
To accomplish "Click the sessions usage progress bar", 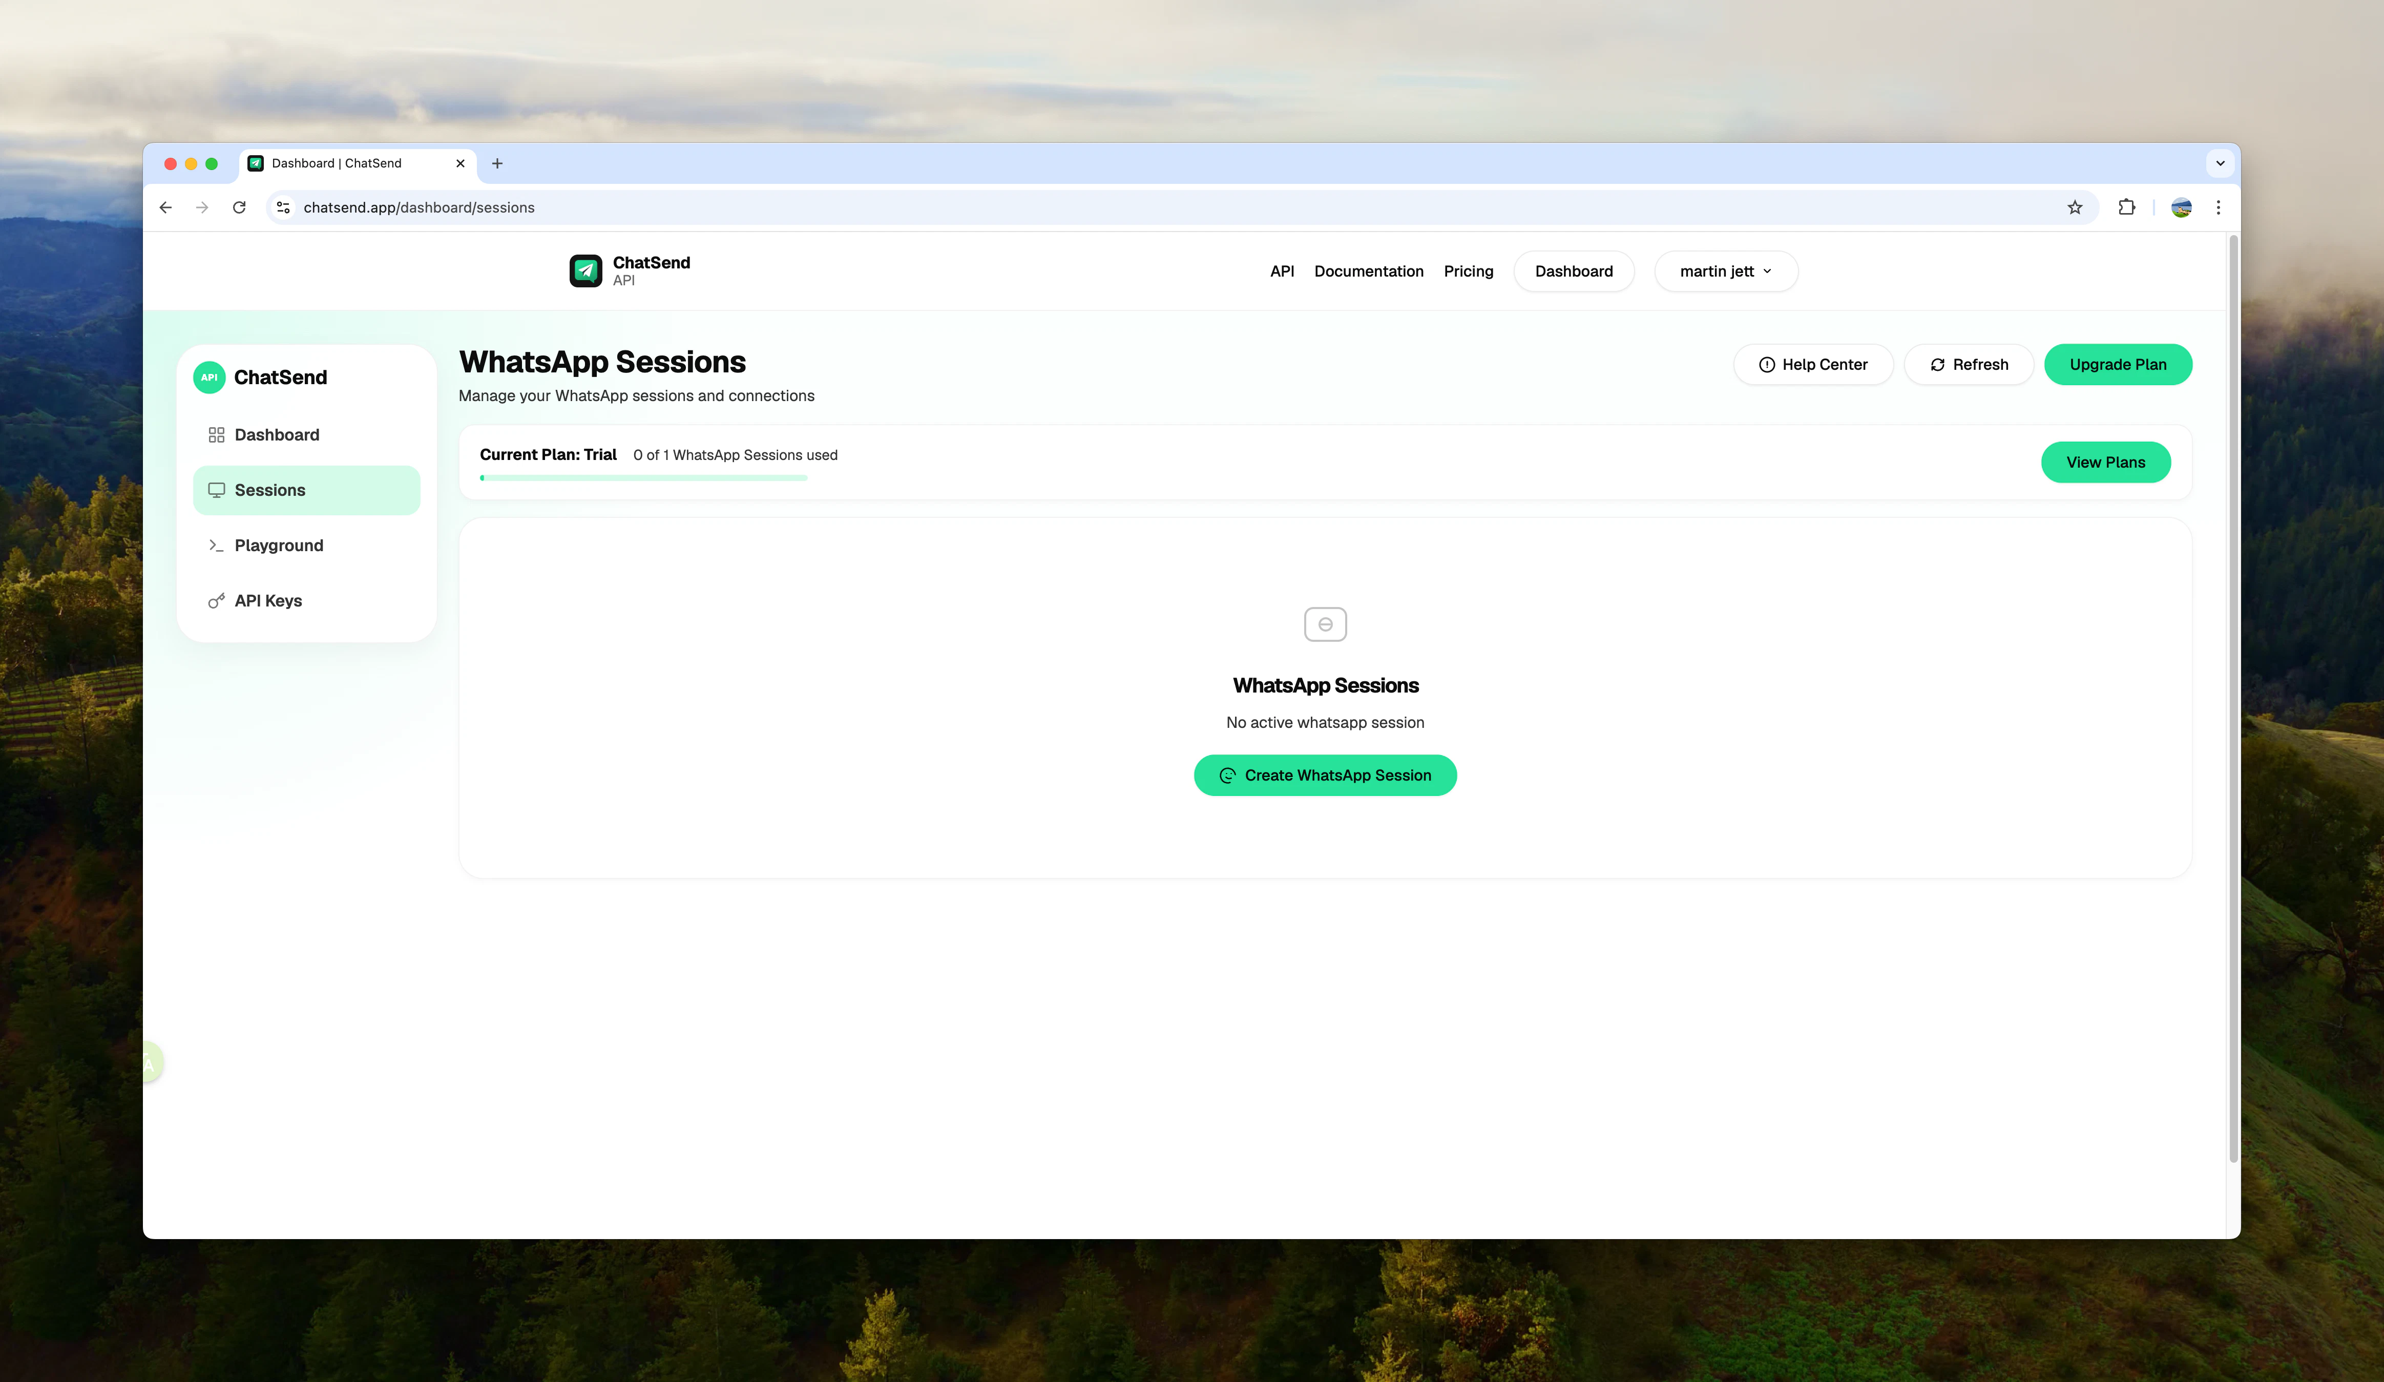I will pyautogui.click(x=643, y=478).
